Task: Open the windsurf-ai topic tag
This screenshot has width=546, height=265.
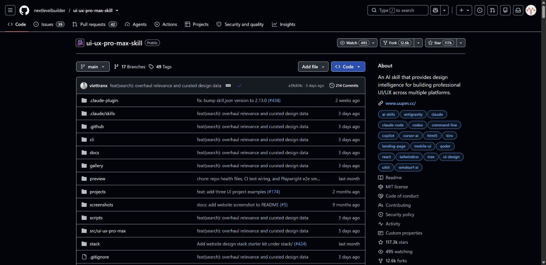Action: click(408, 168)
